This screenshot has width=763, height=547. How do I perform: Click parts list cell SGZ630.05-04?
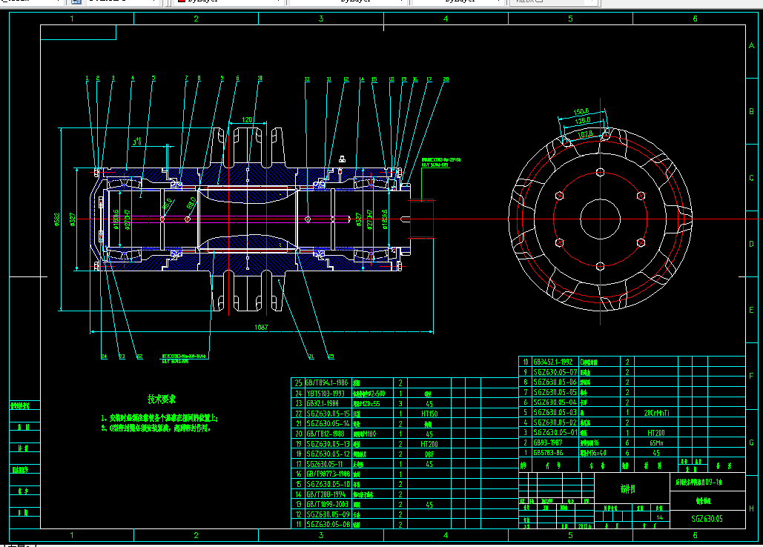coord(555,402)
